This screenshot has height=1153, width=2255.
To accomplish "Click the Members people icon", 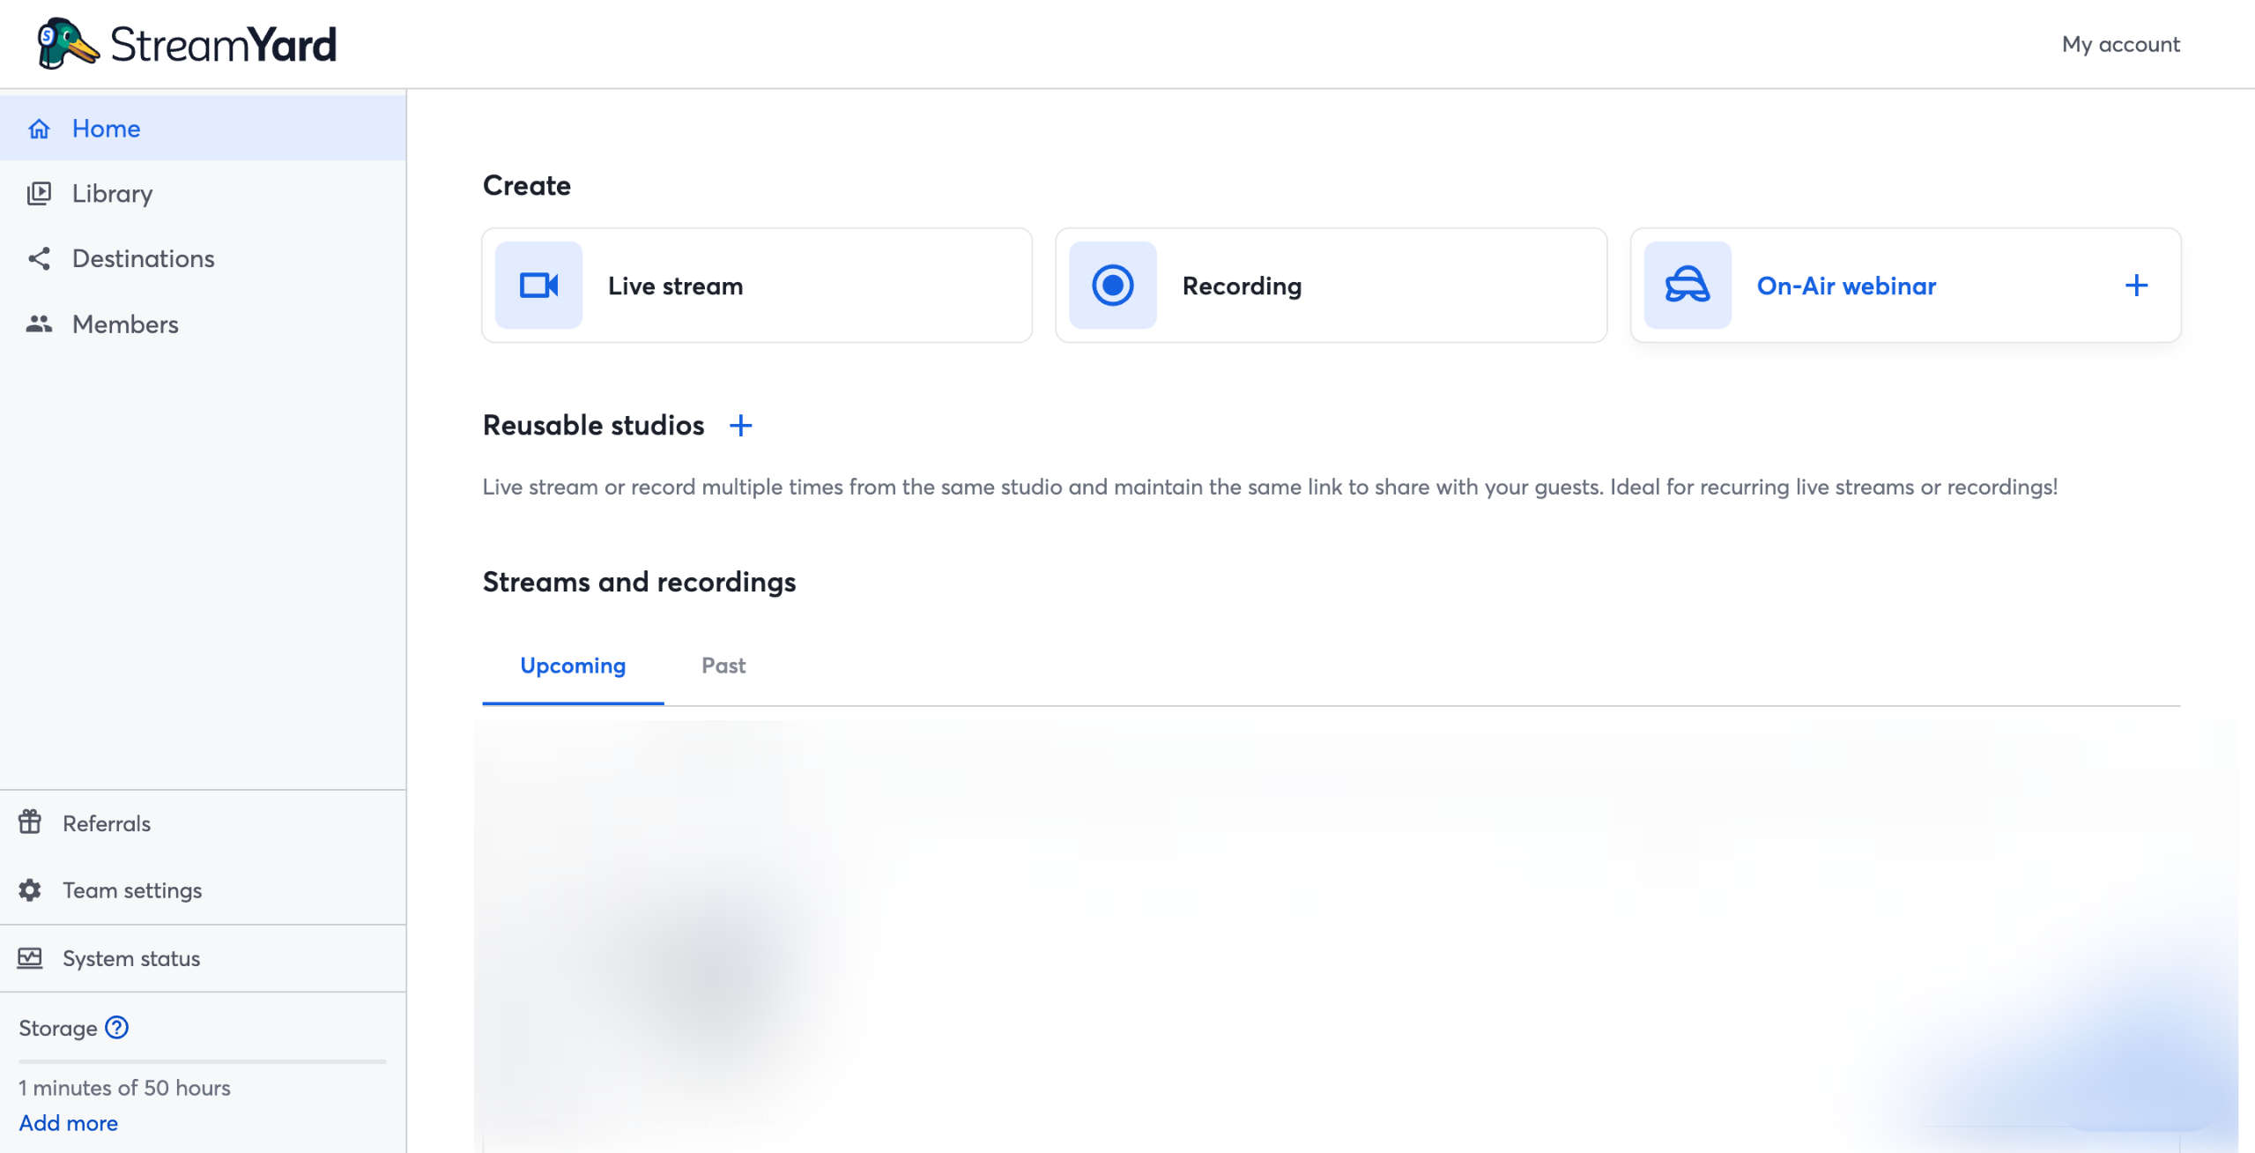I will [39, 324].
